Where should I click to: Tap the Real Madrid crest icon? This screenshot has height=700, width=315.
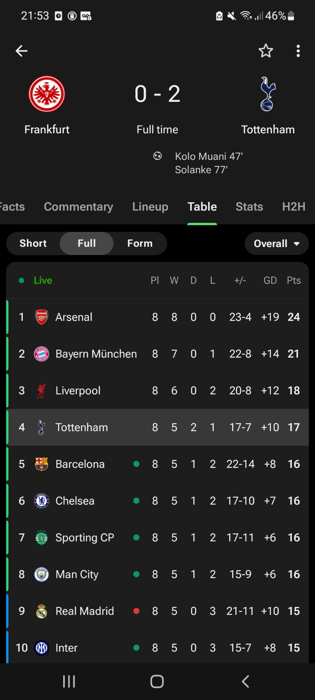[41, 611]
